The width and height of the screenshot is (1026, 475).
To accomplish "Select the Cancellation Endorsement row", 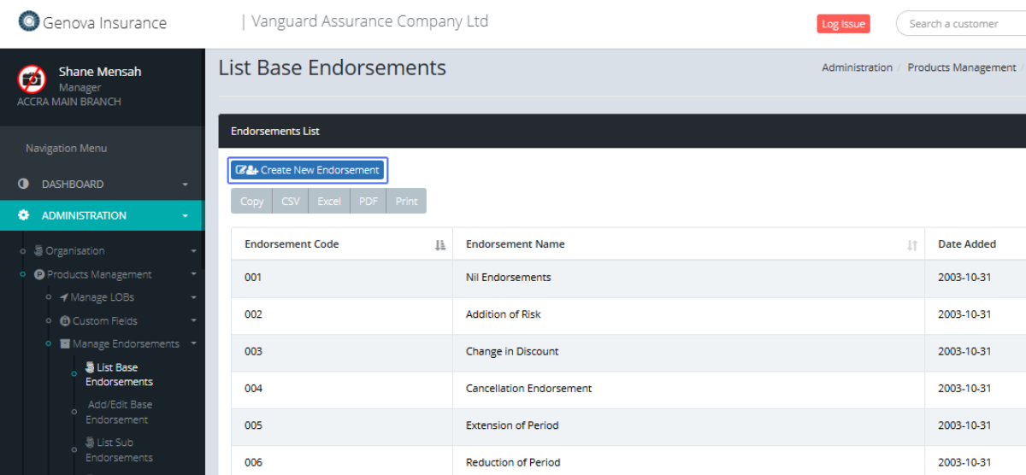I will [x=528, y=389].
